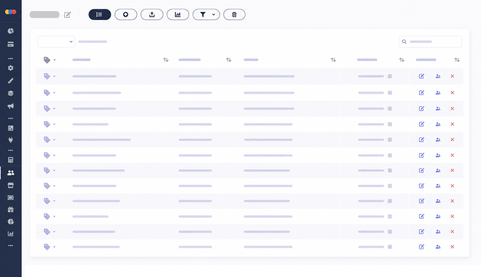Image resolution: width=481 pixels, height=277 pixels.
Task: Click the ellipsis at the sidebar bottom
Action: pyautogui.click(x=11, y=246)
